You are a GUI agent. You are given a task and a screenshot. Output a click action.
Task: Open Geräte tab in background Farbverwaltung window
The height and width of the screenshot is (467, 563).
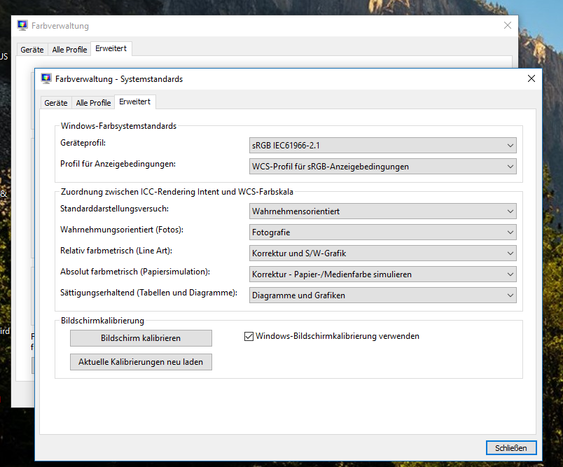[x=32, y=50]
